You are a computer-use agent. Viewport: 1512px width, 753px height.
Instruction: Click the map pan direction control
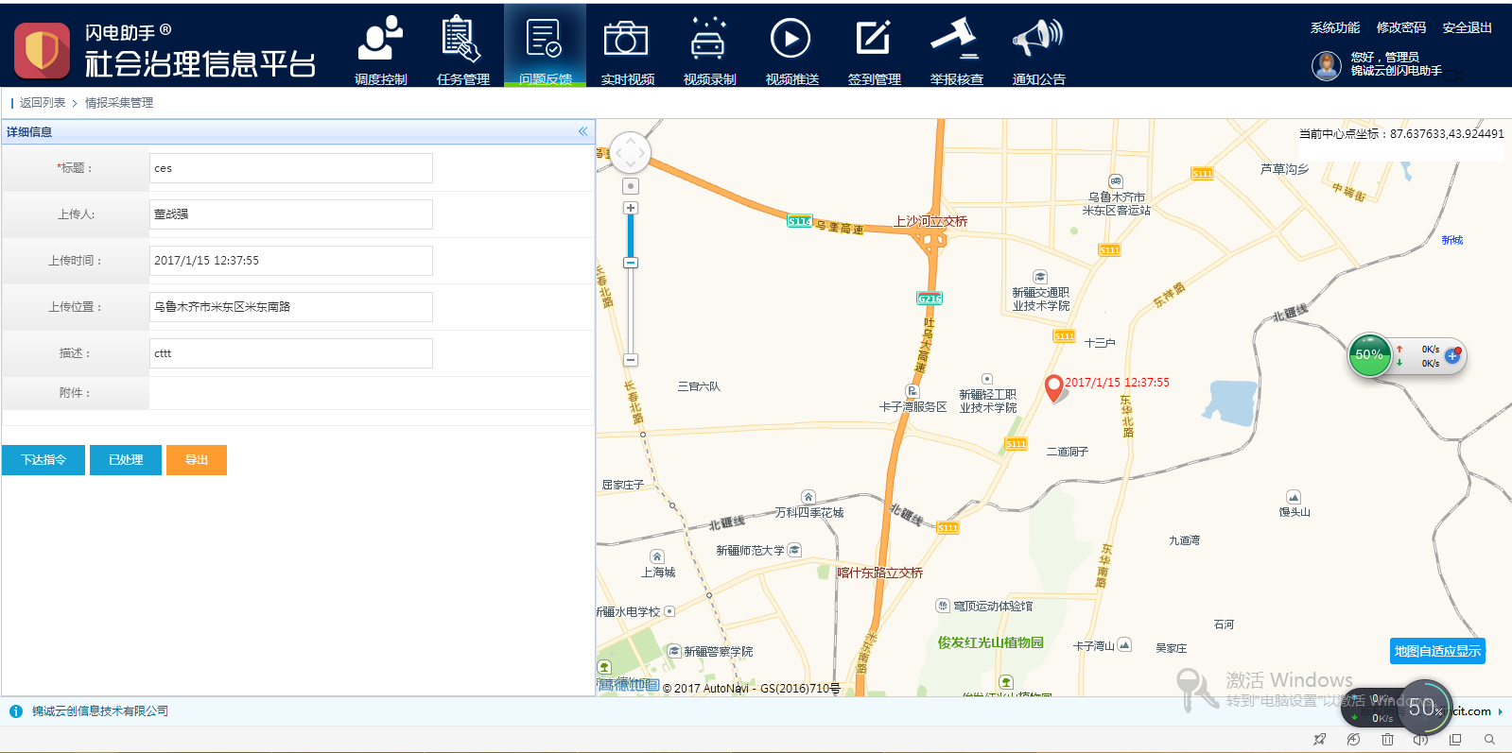pos(631,153)
